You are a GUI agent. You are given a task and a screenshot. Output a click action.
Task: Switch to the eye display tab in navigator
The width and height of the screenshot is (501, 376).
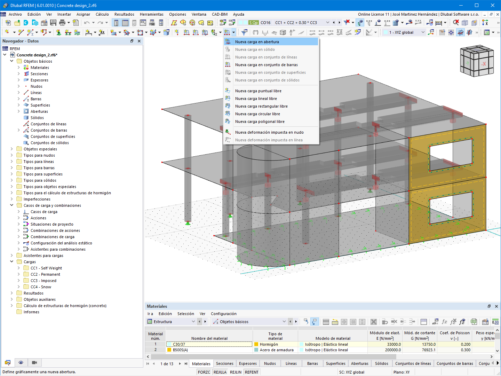tap(21, 362)
